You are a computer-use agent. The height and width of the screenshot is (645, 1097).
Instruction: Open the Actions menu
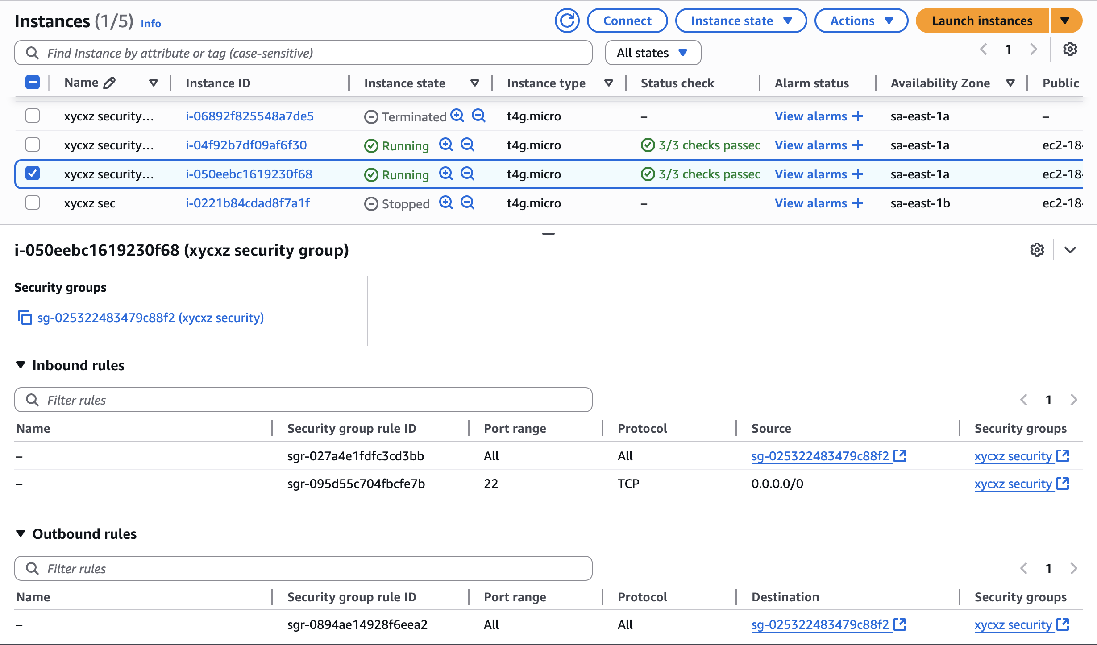861,21
